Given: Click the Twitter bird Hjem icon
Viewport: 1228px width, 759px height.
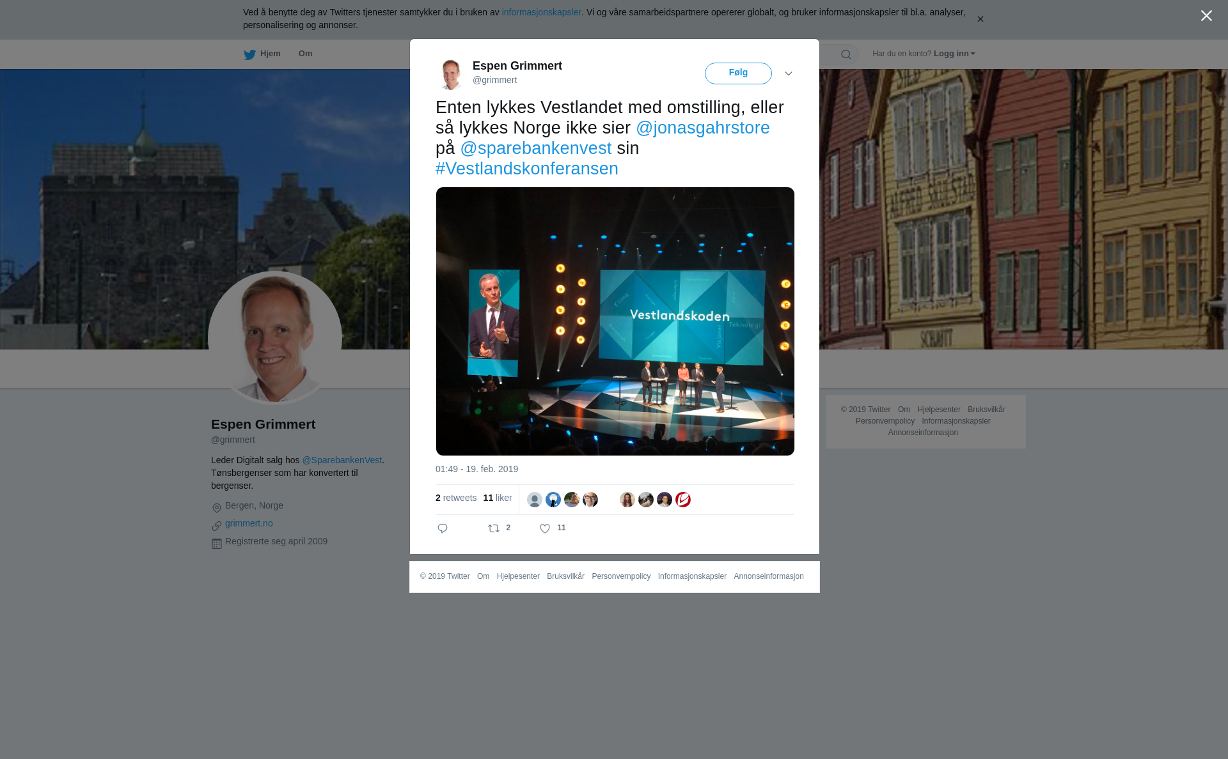Looking at the screenshot, I should [x=249, y=54].
